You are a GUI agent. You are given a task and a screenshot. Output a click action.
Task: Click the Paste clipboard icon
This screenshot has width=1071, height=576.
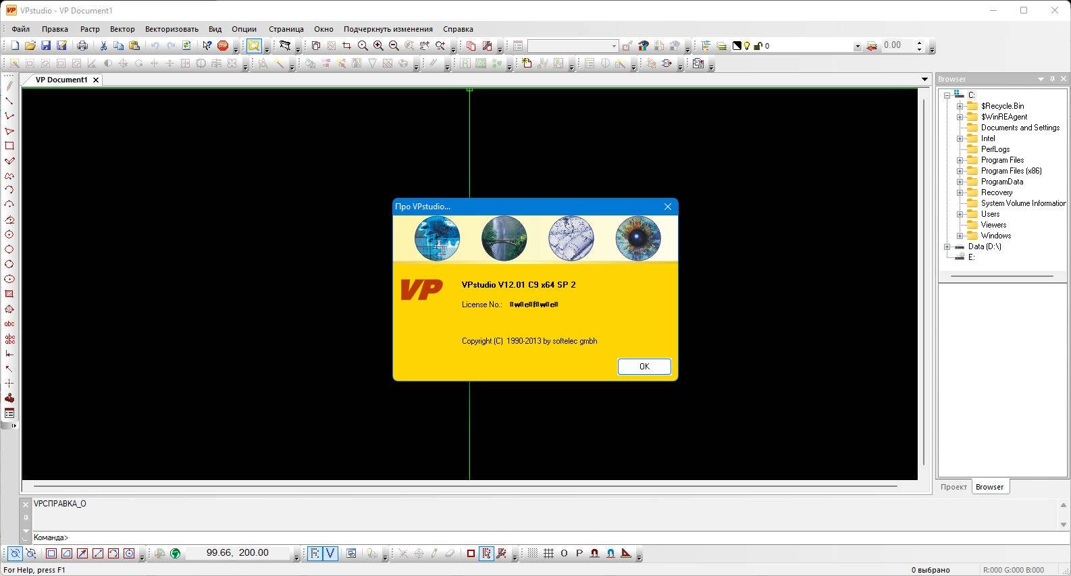(x=134, y=45)
